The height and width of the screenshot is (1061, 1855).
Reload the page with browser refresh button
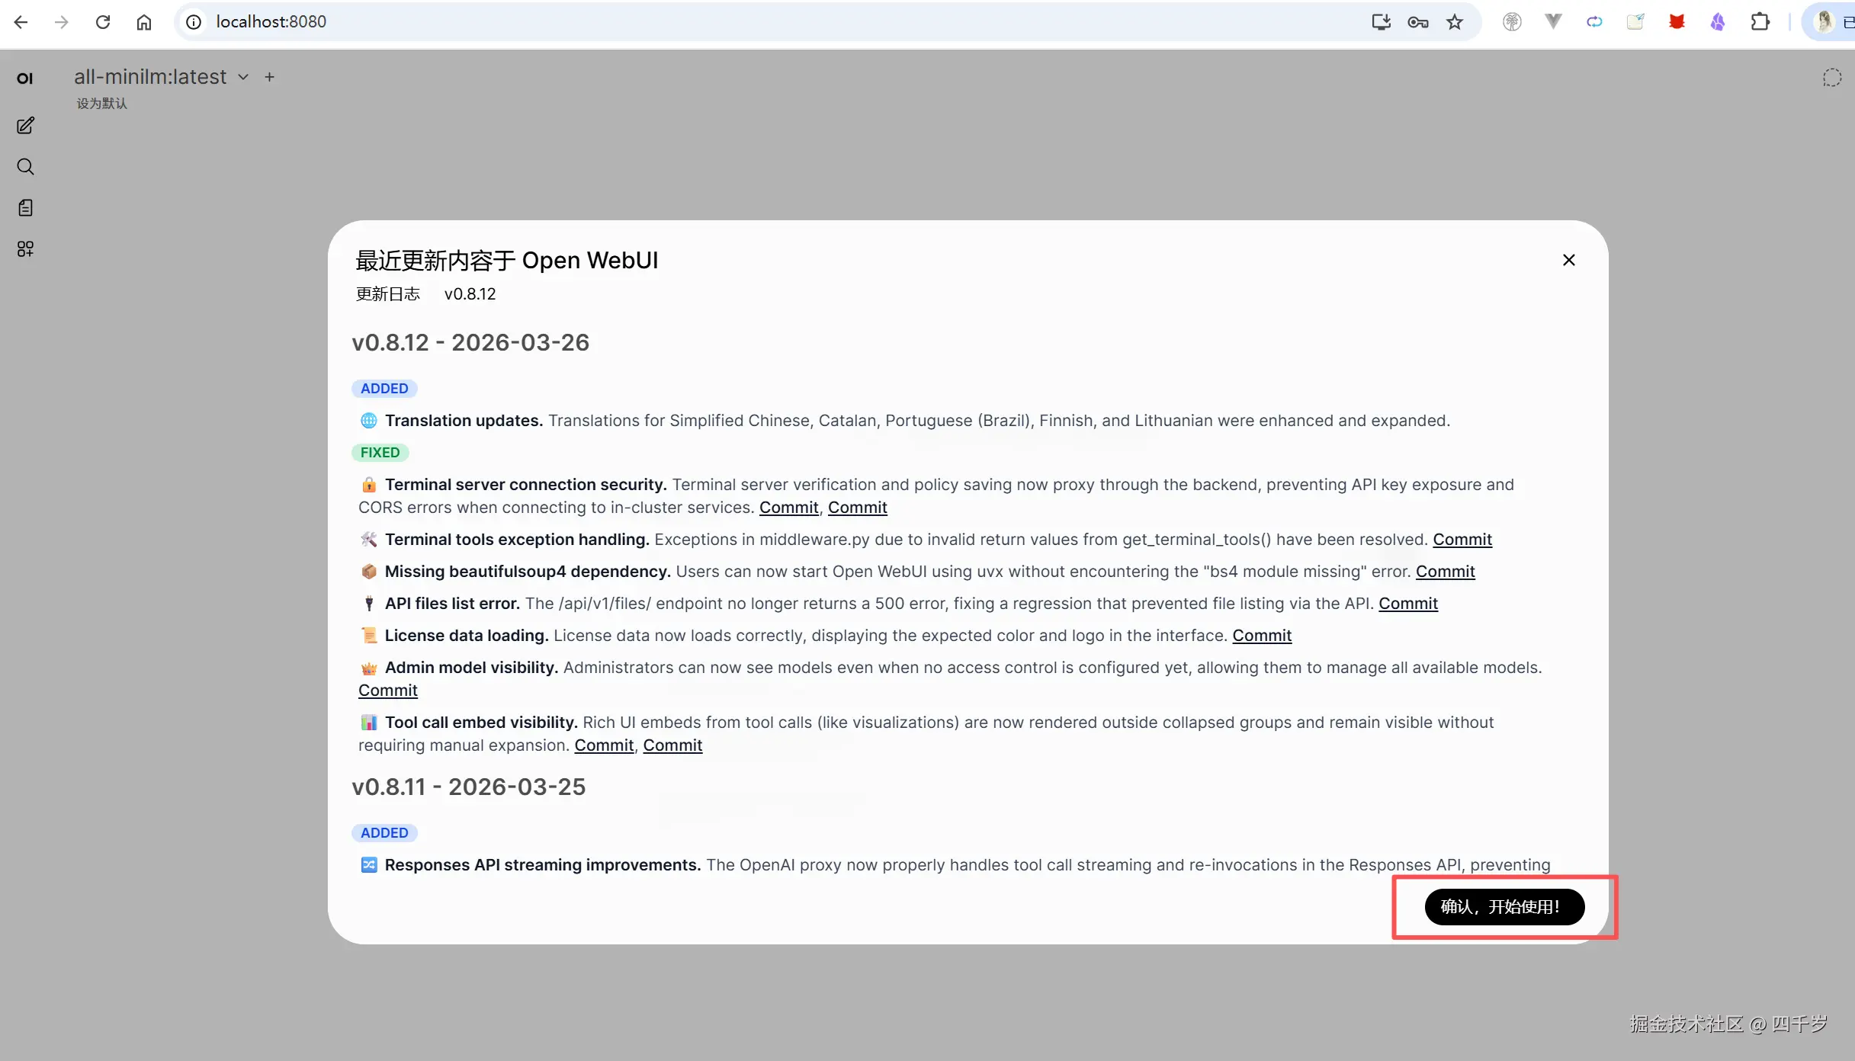pos(103,22)
